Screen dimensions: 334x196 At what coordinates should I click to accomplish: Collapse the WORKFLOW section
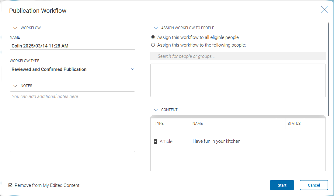[x=15, y=28]
